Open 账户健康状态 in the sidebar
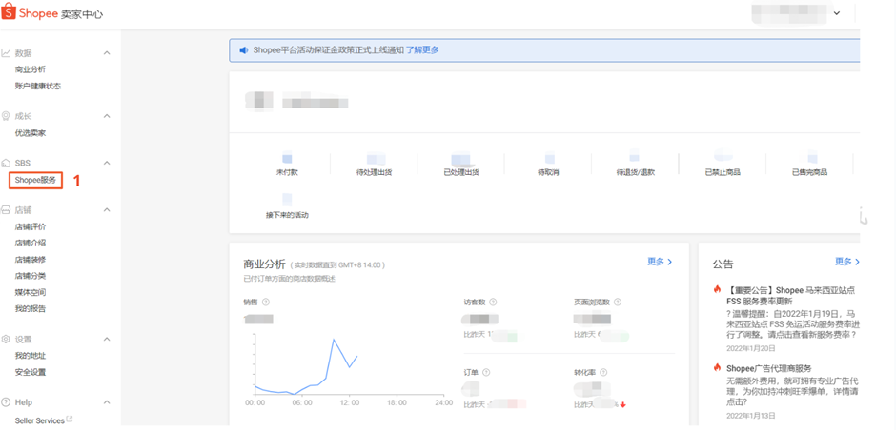Image resolution: width=896 pixels, height=430 pixels. pos(38,87)
